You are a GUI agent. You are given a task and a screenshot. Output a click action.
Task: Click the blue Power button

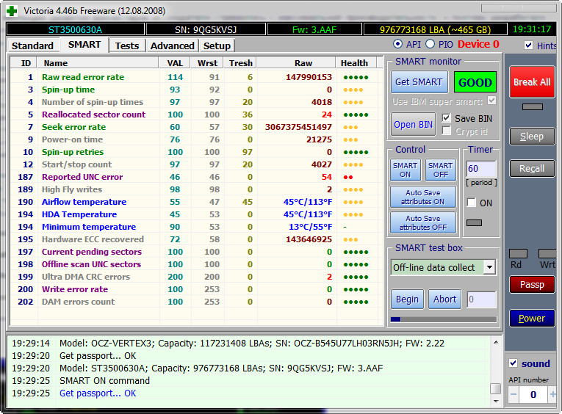coord(531,319)
